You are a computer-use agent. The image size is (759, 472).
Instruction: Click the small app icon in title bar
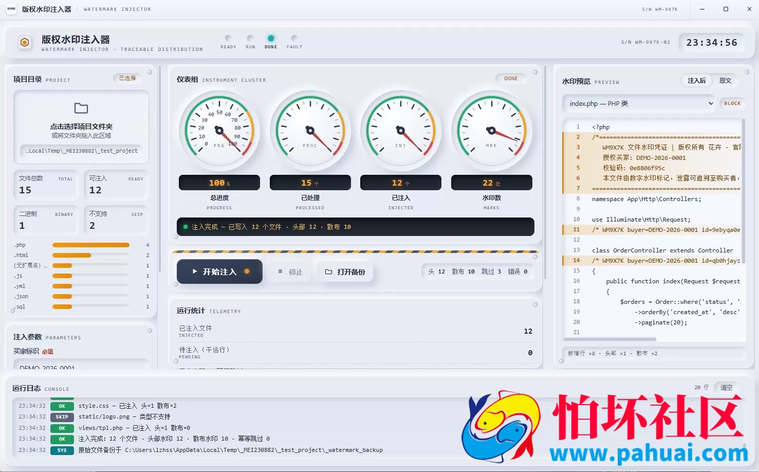11,9
